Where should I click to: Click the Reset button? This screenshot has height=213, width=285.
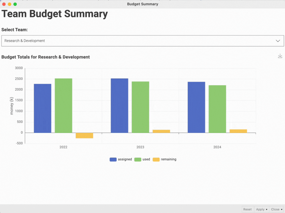tap(247, 209)
